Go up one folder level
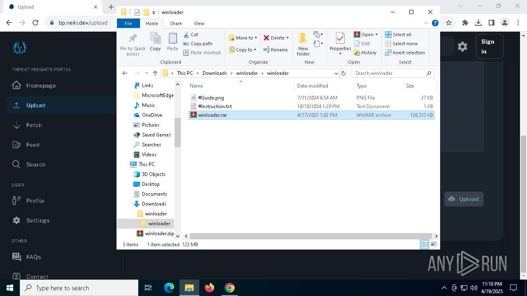Screen dimensions: 527x296 155,73
